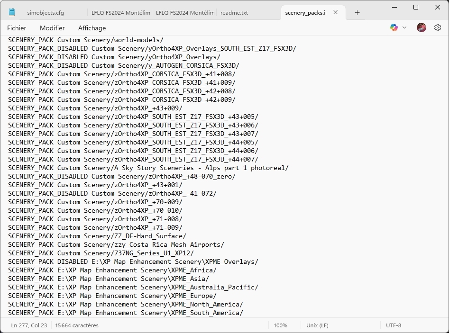Expand the Copilot dropdown chevron
The image size is (449, 333).
pyautogui.click(x=404, y=28)
